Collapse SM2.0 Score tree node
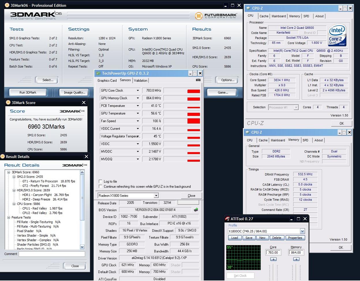 tap(14, 177)
